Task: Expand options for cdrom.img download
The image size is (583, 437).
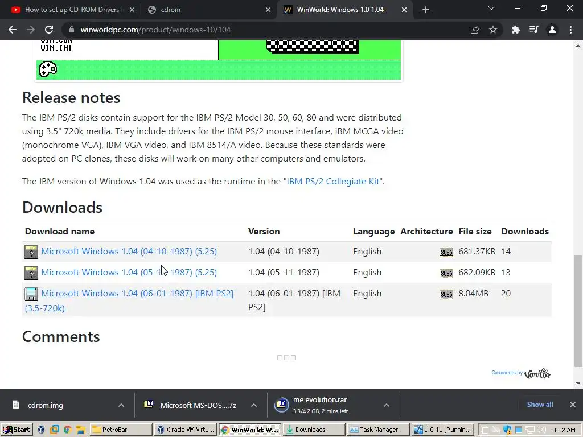Action: [121, 405]
